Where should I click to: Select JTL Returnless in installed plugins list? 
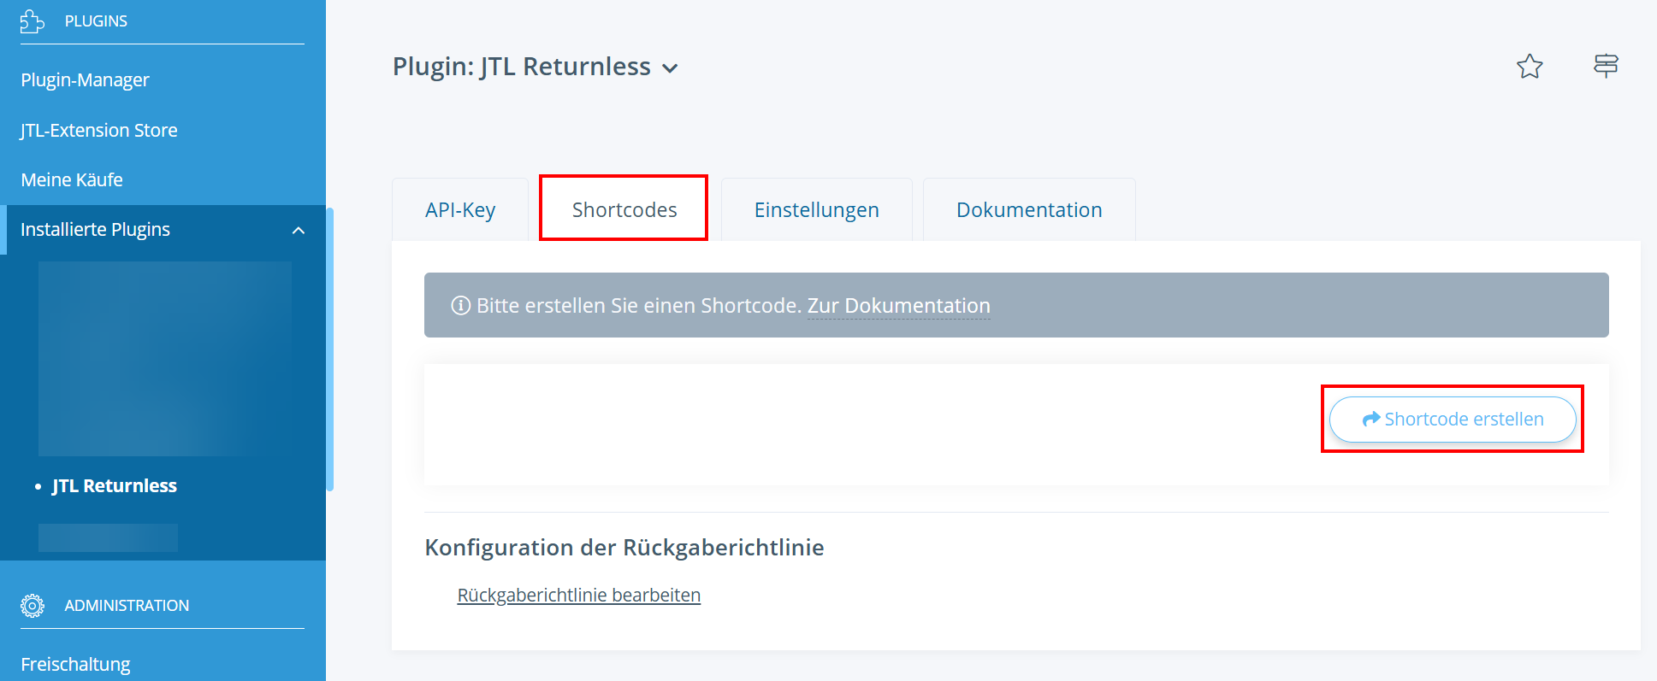pos(115,486)
